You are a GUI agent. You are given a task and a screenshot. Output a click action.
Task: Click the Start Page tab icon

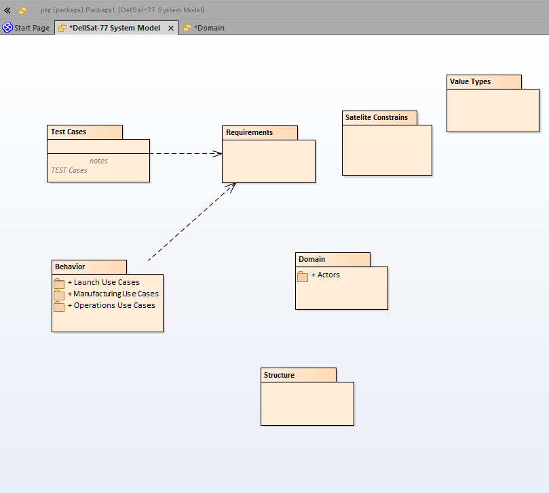pyautogui.click(x=7, y=27)
